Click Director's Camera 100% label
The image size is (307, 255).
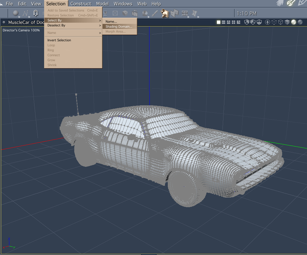pos(21,30)
